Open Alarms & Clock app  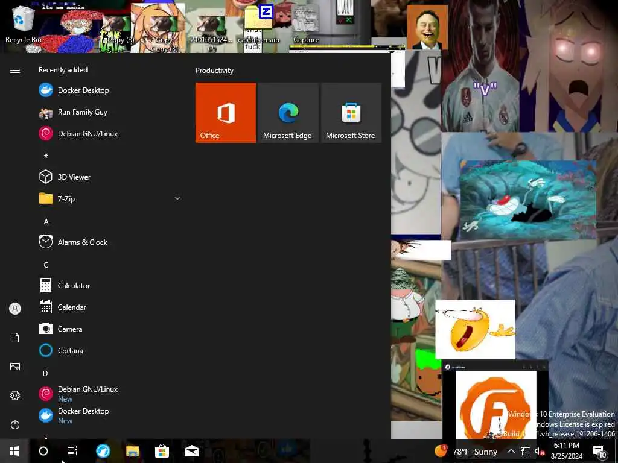110,242
